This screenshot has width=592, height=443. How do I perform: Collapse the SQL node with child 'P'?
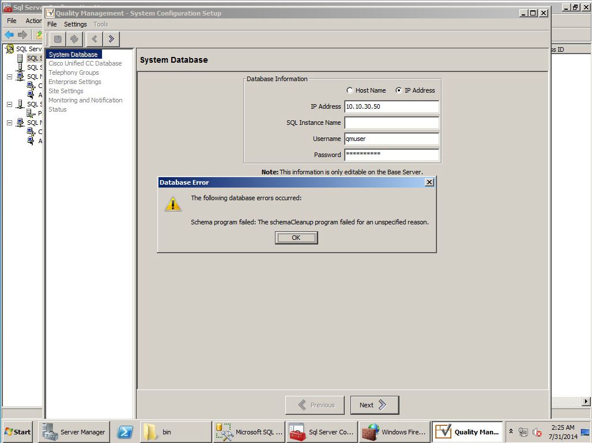coord(9,104)
